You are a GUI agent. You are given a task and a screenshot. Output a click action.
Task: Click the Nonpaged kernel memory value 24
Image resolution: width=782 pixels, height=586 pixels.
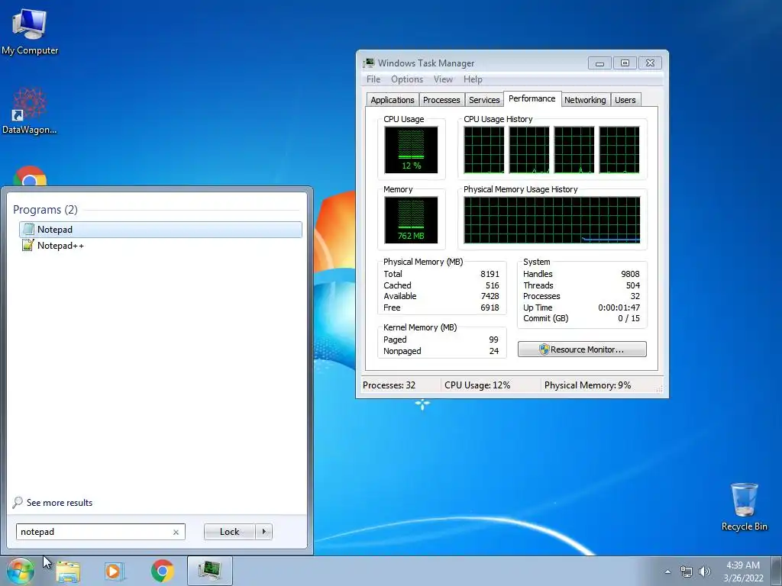[x=494, y=351]
